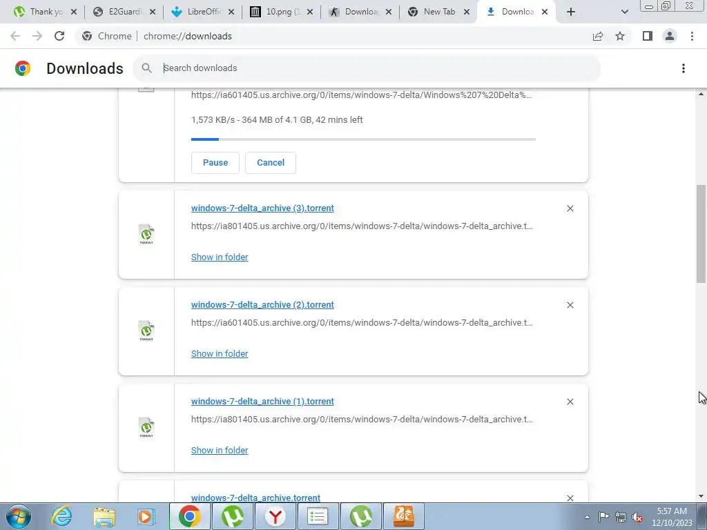The height and width of the screenshot is (530, 707).
Task: Close the 10.png tab
Action: point(310,12)
